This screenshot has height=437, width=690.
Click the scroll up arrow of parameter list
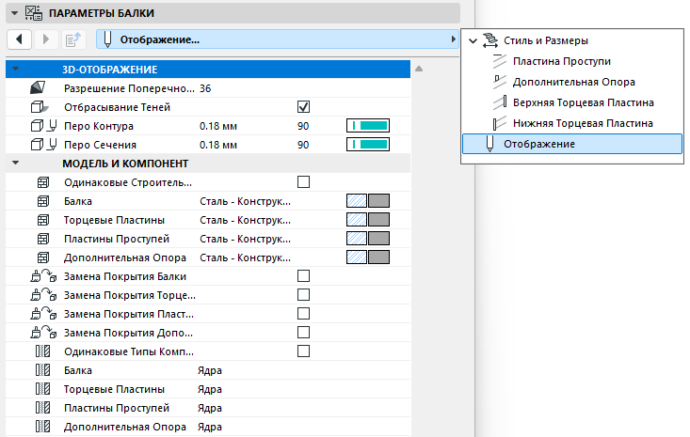click(419, 69)
